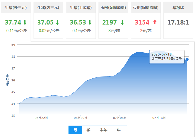Switch to the 生猪(内三元) tab
The height and width of the screenshot is (138, 196).
point(48,8)
